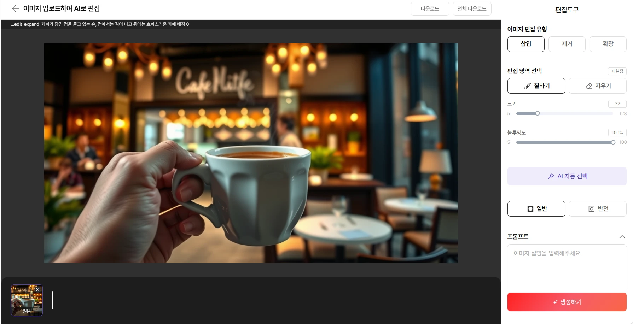
Task: Click the 크기 brush size slider handle
Action: (x=538, y=113)
